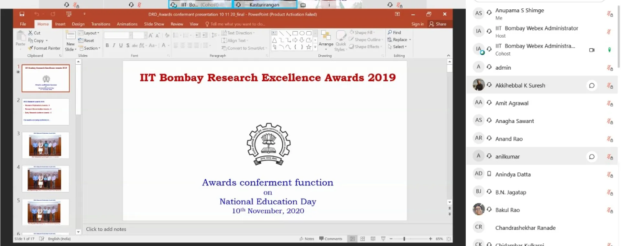Viewport: 621px width, 246px height.
Task: Open the Design tab
Action: point(78,24)
